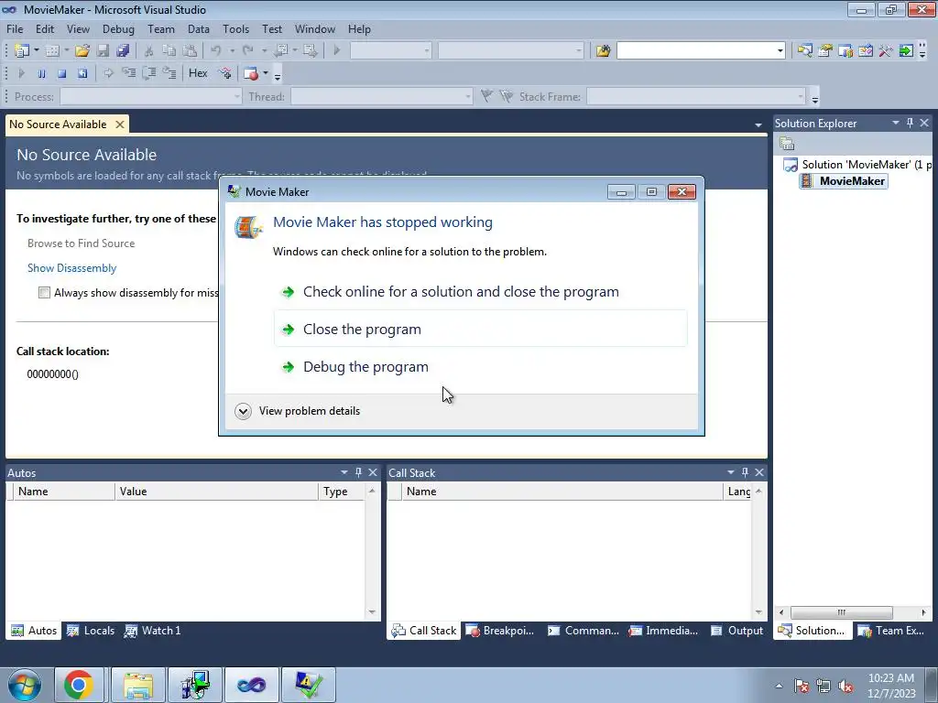The image size is (938, 703).
Task: Click muted volume tray icon
Action: (845, 686)
